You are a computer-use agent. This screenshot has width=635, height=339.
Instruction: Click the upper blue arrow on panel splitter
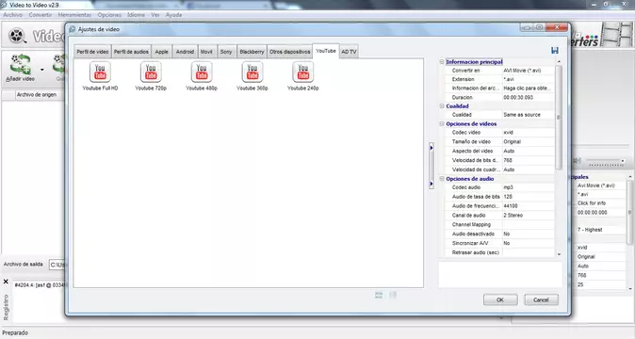[x=431, y=148]
